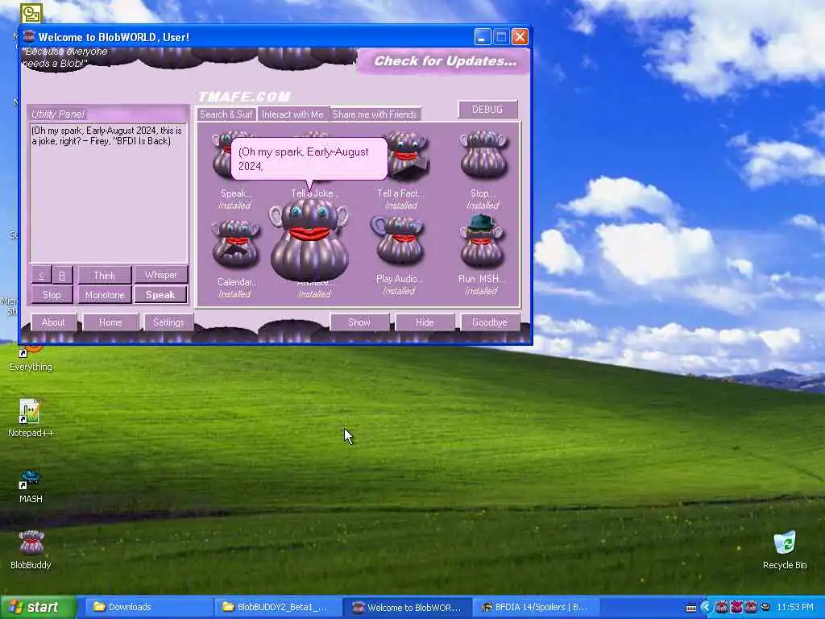Click the Tell a Fact... blob icon
The width and height of the screenshot is (825, 619).
pyautogui.click(x=408, y=156)
